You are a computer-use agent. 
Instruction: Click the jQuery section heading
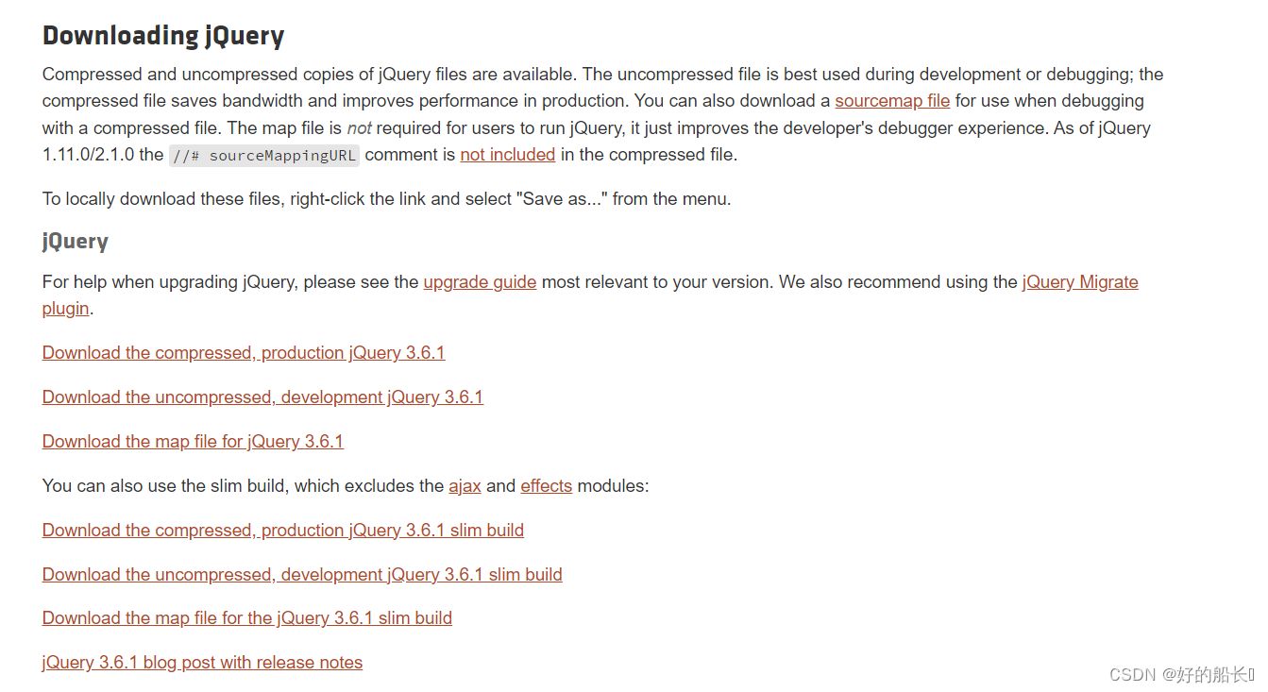click(75, 241)
